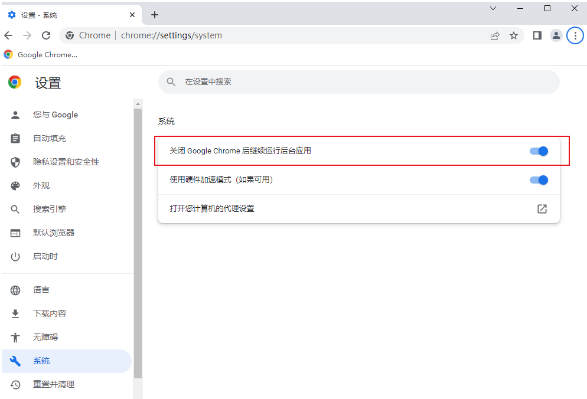Select 系统 in sidebar
587x399 pixels.
(x=67, y=361)
